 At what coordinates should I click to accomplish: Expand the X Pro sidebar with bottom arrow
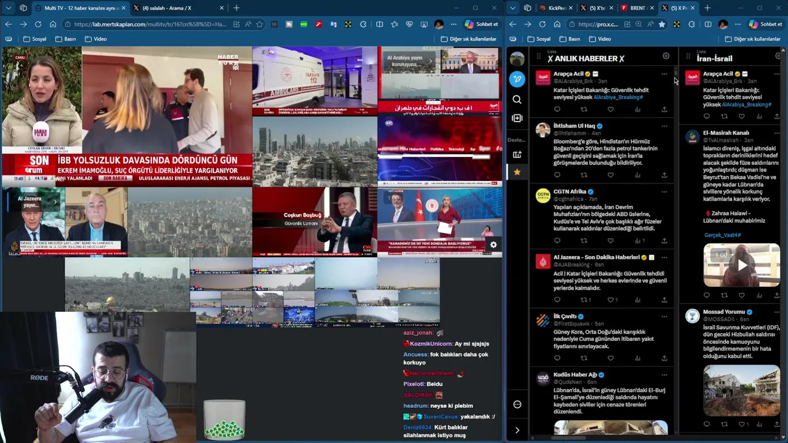517,430
